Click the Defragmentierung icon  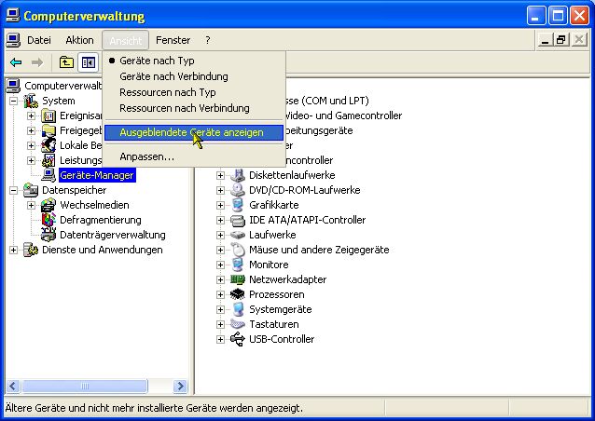pos(48,220)
